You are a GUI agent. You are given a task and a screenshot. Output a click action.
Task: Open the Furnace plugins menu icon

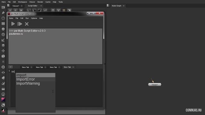point(3,94)
